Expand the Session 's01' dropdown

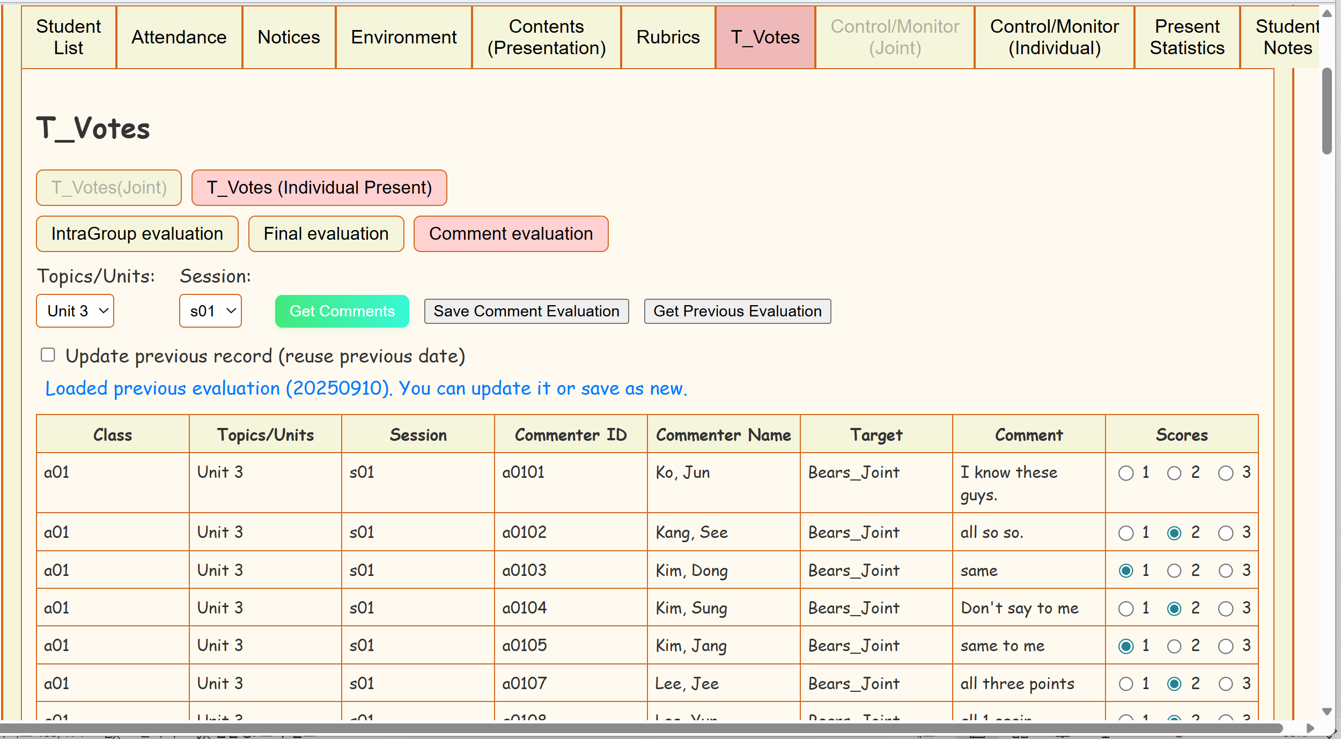point(210,311)
